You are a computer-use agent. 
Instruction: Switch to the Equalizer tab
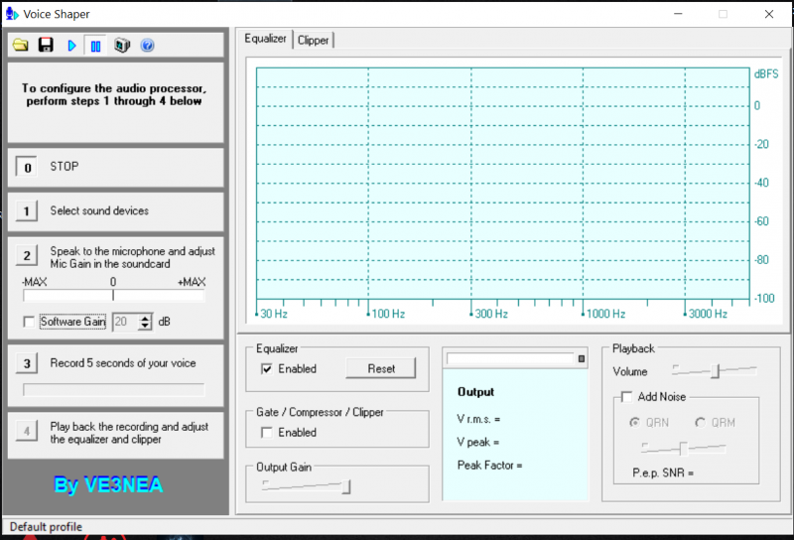point(265,39)
